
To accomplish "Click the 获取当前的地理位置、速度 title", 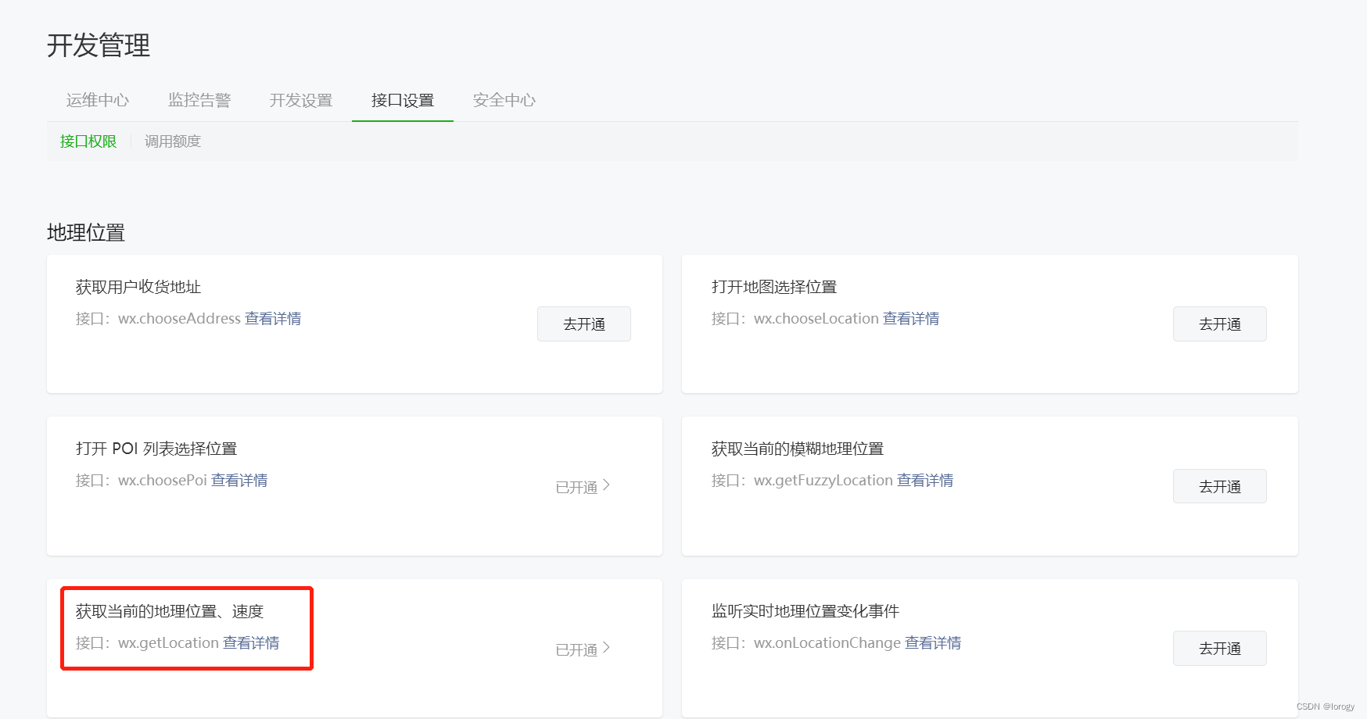I will tap(170, 611).
